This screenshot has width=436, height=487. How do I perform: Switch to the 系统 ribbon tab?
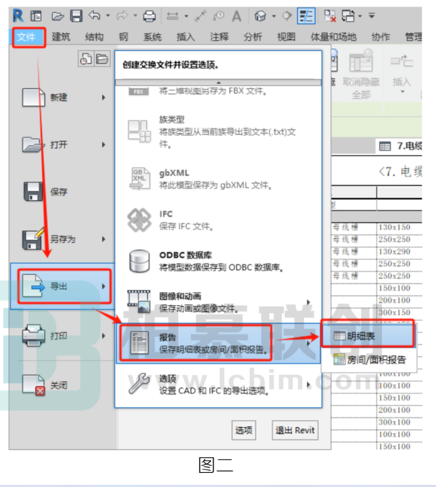tap(152, 37)
